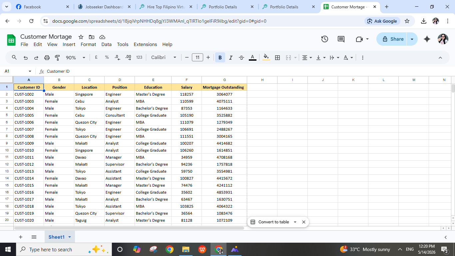455x256 pixels.
Task: Open the Data menu
Action: point(107,44)
